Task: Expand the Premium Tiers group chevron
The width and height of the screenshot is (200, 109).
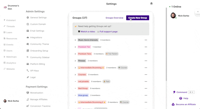Action: (x=75, y=54)
